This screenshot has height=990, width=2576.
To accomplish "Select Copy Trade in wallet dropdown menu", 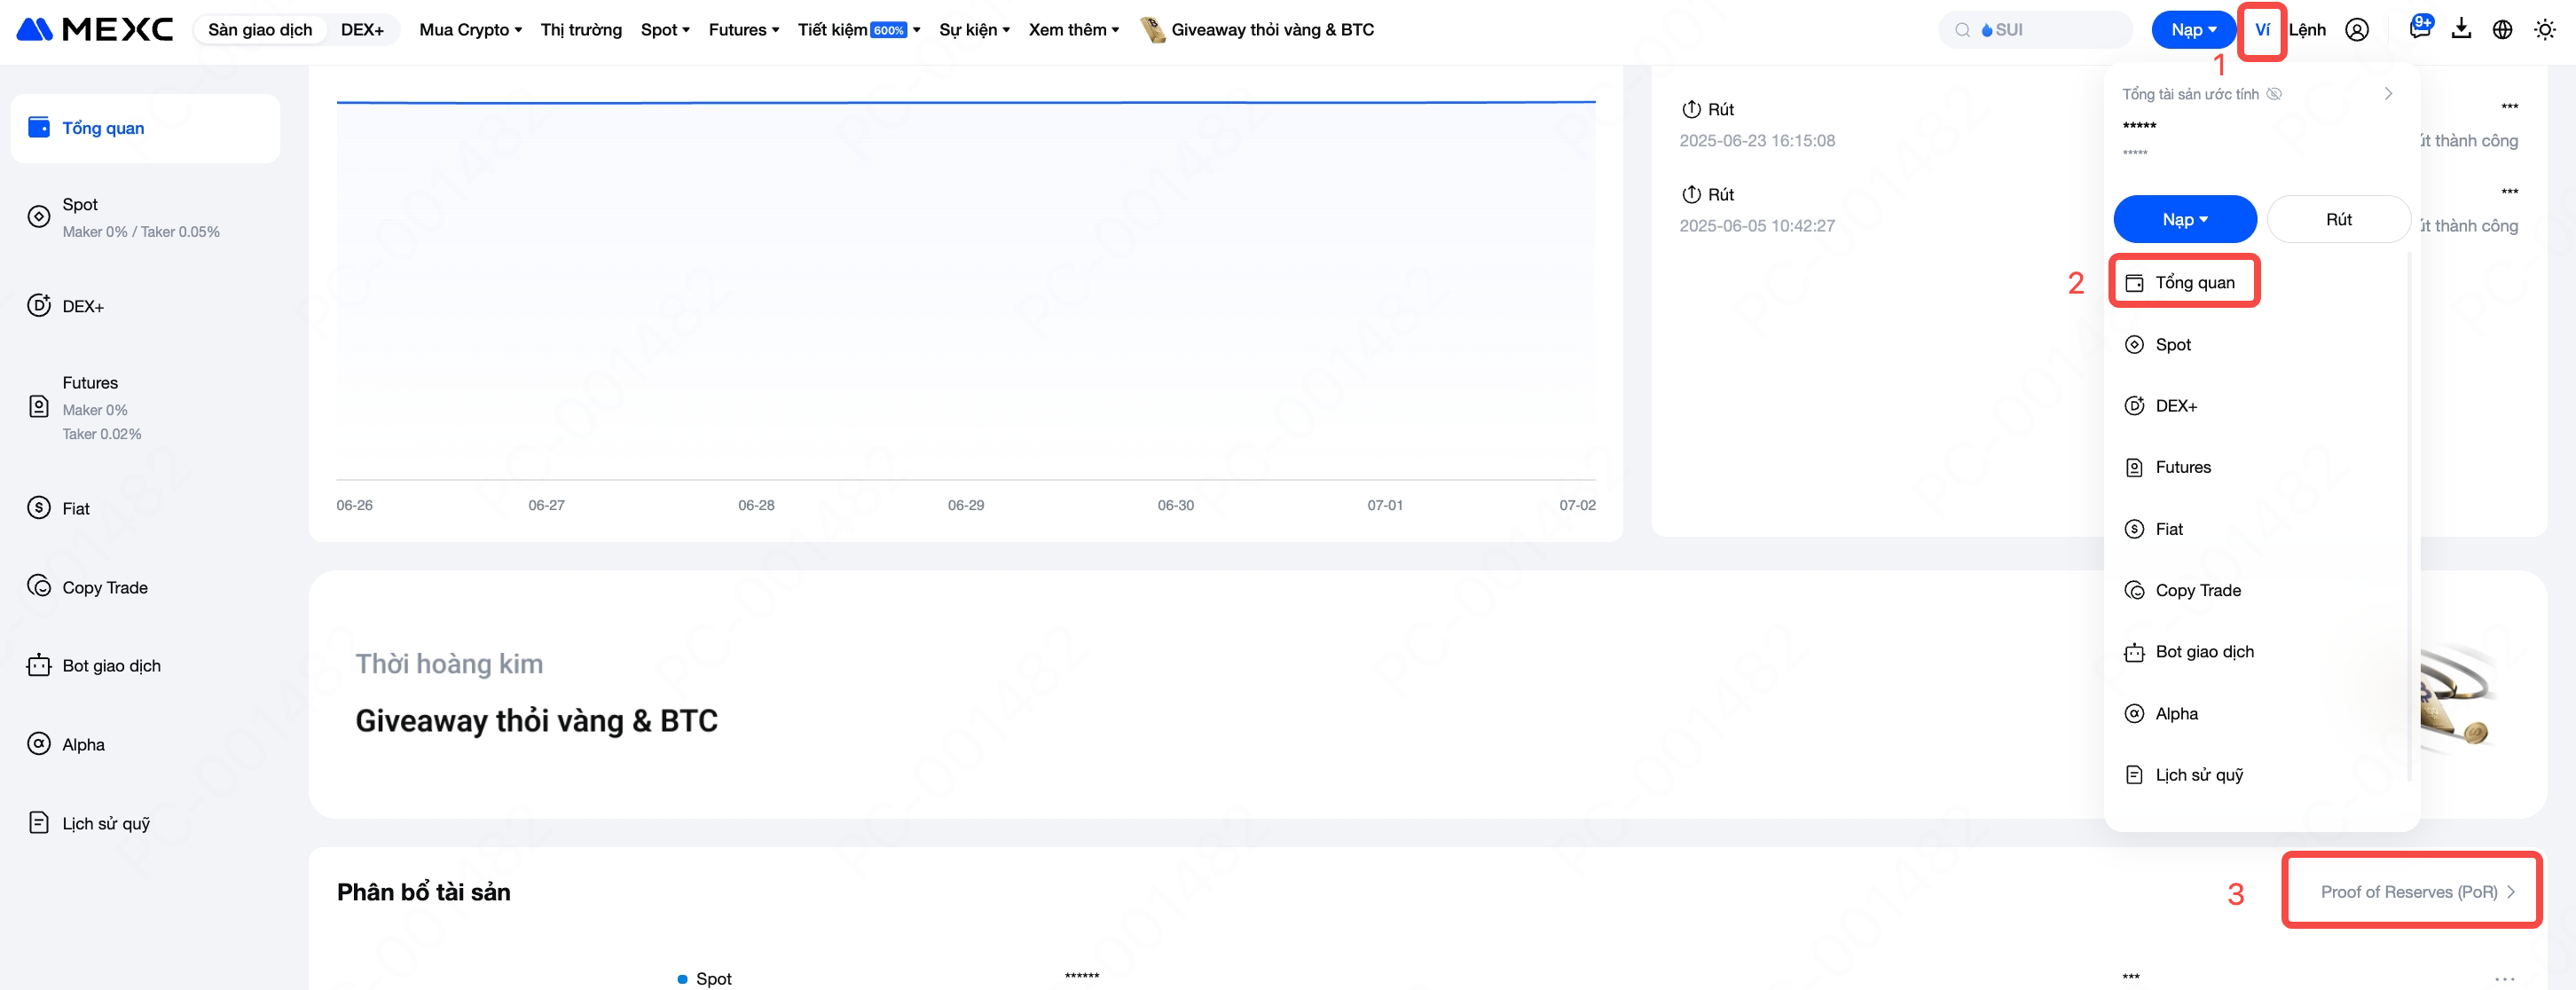I will coord(2260,590).
